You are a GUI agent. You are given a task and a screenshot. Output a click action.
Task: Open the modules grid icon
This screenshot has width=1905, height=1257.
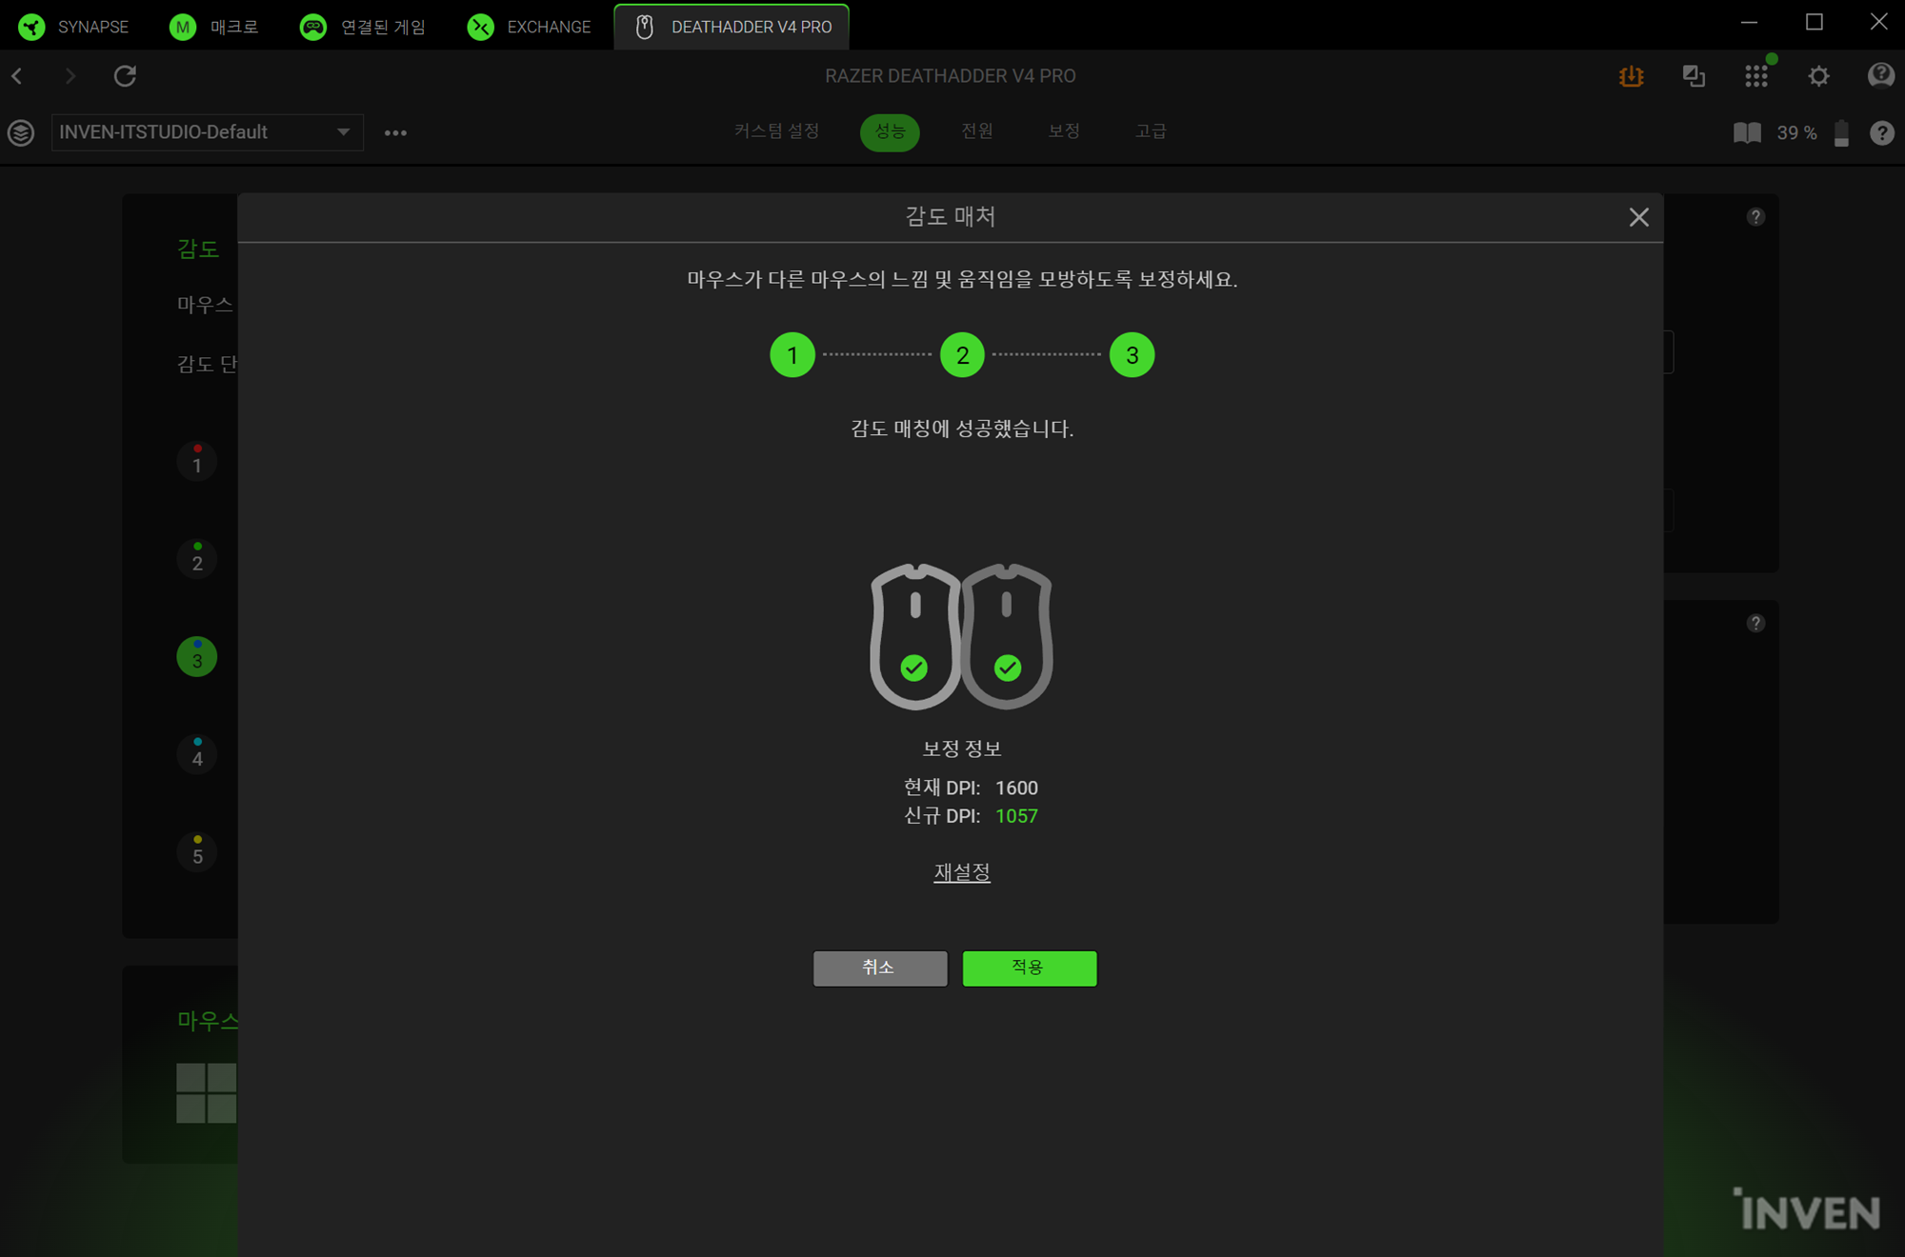coord(1756,76)
